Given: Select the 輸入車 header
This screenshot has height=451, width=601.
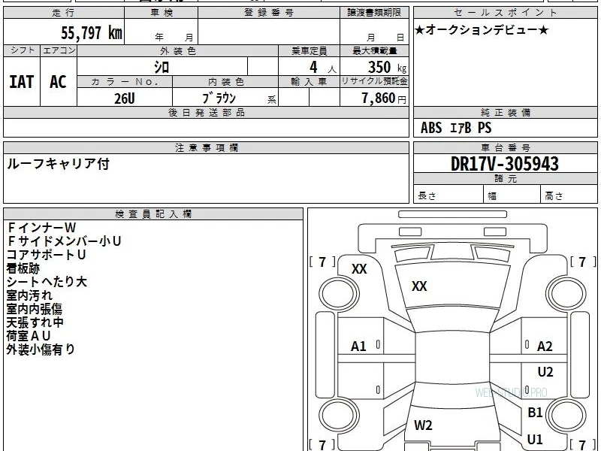Looking at the screenshot, I should pos(309,82).
